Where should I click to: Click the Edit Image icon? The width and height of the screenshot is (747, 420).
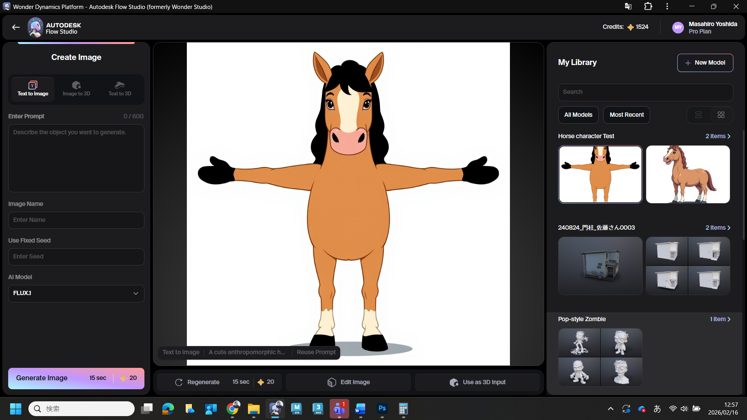(x=332, y=382)
